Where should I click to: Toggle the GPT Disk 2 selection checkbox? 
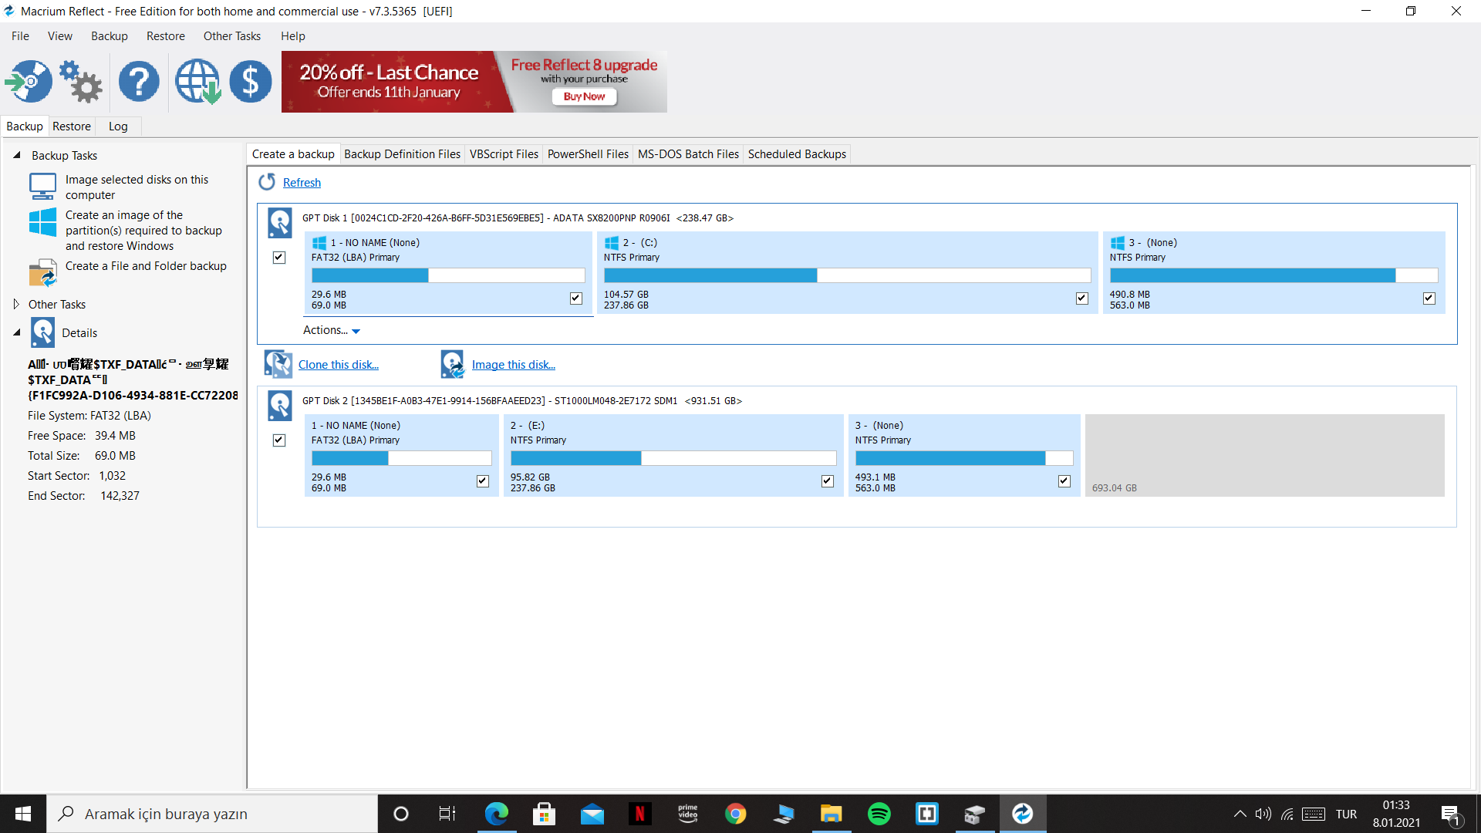(279, 440)
